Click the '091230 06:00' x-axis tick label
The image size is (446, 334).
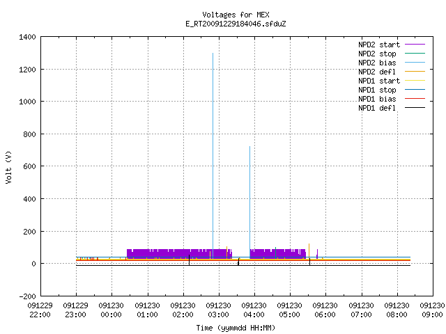click(325, 310)
